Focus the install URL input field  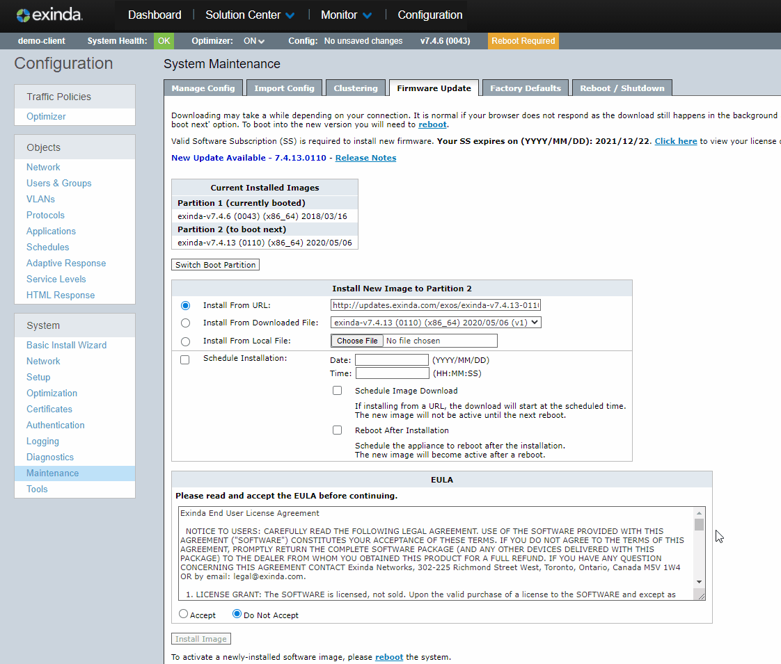tap(436, 305)
